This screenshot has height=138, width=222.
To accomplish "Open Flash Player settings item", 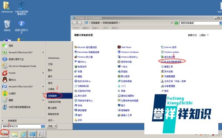I will (125, 47).
